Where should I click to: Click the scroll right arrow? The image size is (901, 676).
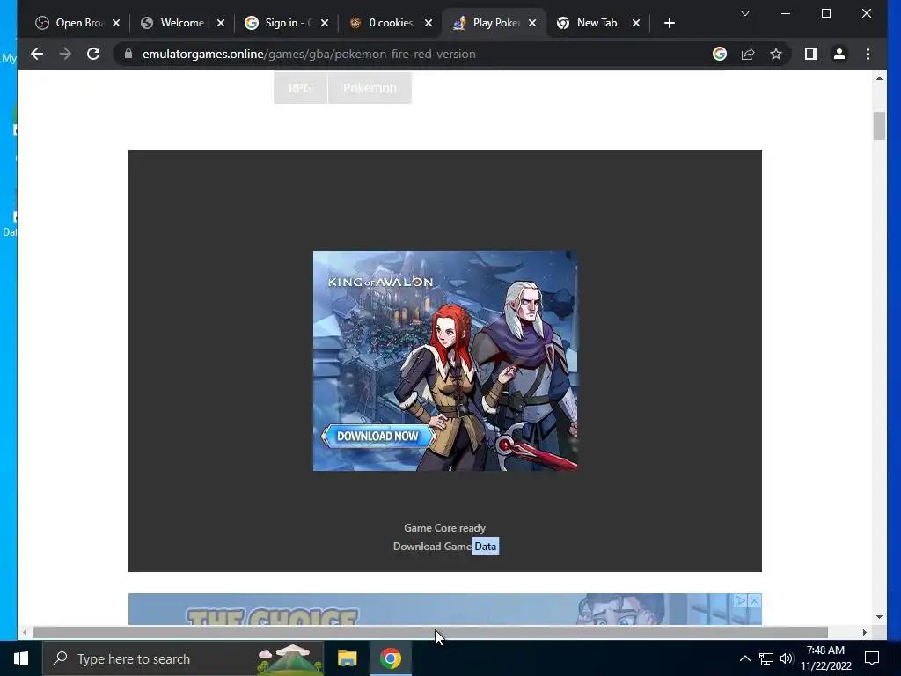coord(864,632)
